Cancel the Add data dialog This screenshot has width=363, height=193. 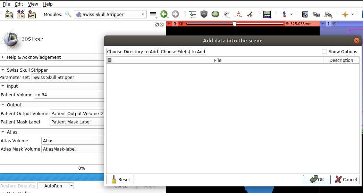click(x=346, y=179)
